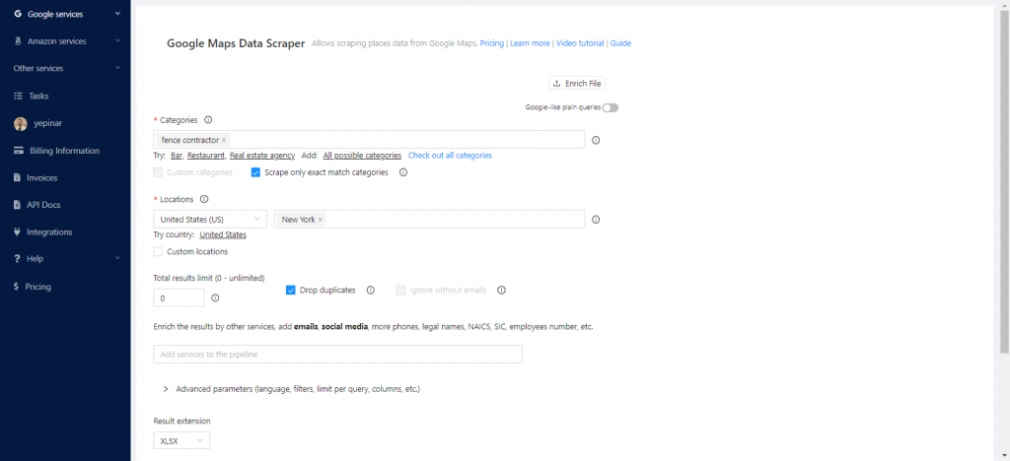This screenshot has height=461, width=1010.
Task: Uncheck 'Scrape only exact match categories'
Action: [255, 172]
